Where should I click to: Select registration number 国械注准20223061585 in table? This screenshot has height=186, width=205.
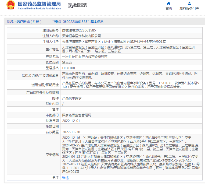click(x=79, y=30)
